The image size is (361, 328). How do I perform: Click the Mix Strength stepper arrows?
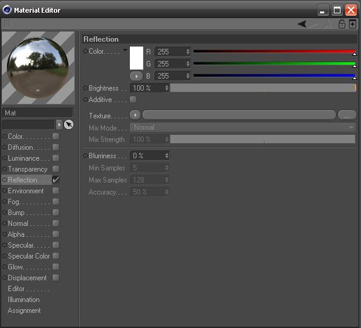coord(167,140)
